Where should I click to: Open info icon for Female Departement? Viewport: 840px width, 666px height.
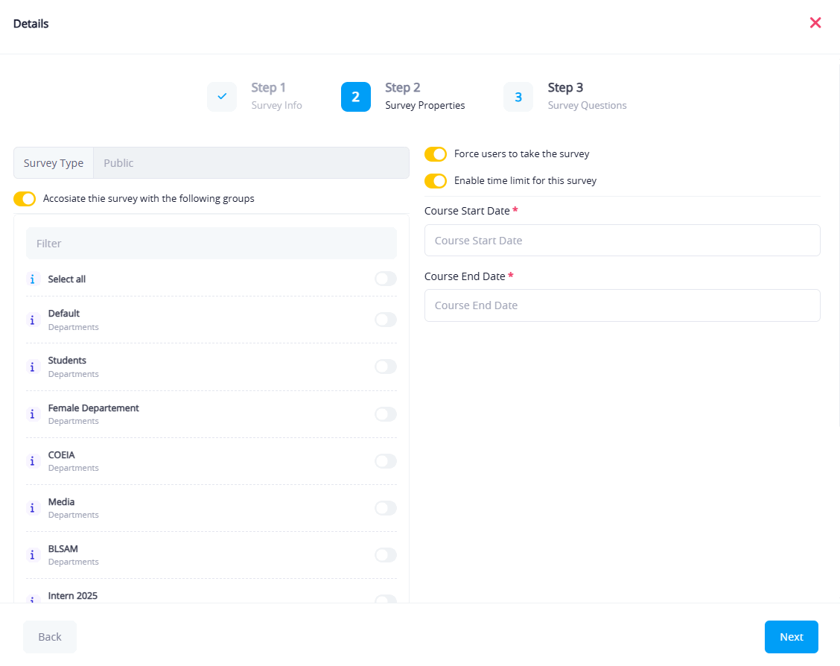[x=32, y=414]
